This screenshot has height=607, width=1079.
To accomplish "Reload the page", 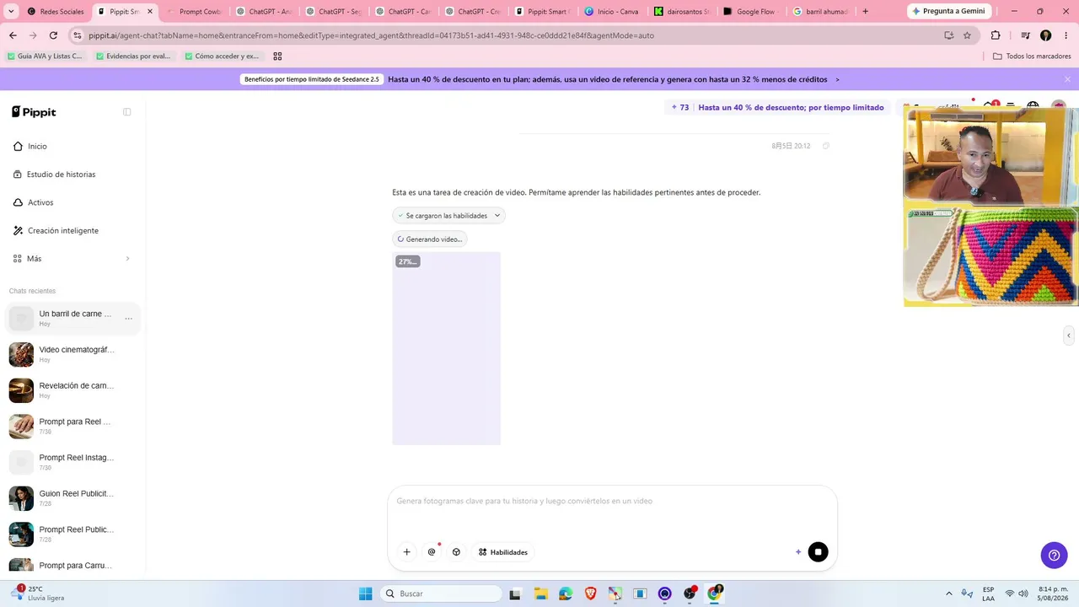I will coord(53,35).
